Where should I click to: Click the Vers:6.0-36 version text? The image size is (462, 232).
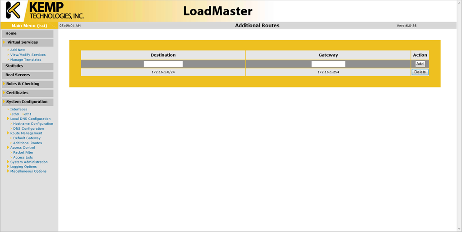(407, 26)
